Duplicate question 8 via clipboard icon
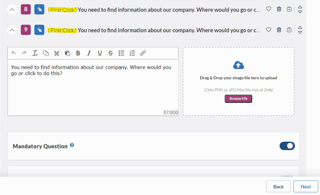 pyautogui.click(x=289, y=9)
